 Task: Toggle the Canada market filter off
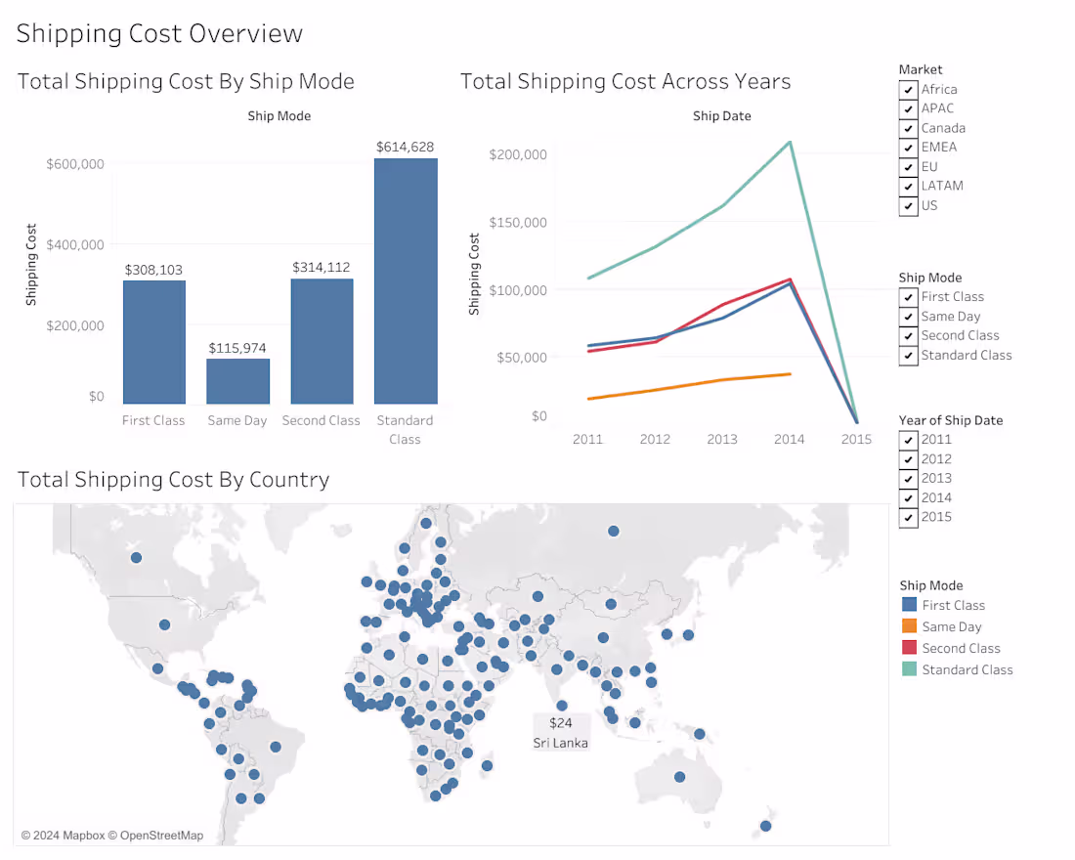click(x=908, y=128)
